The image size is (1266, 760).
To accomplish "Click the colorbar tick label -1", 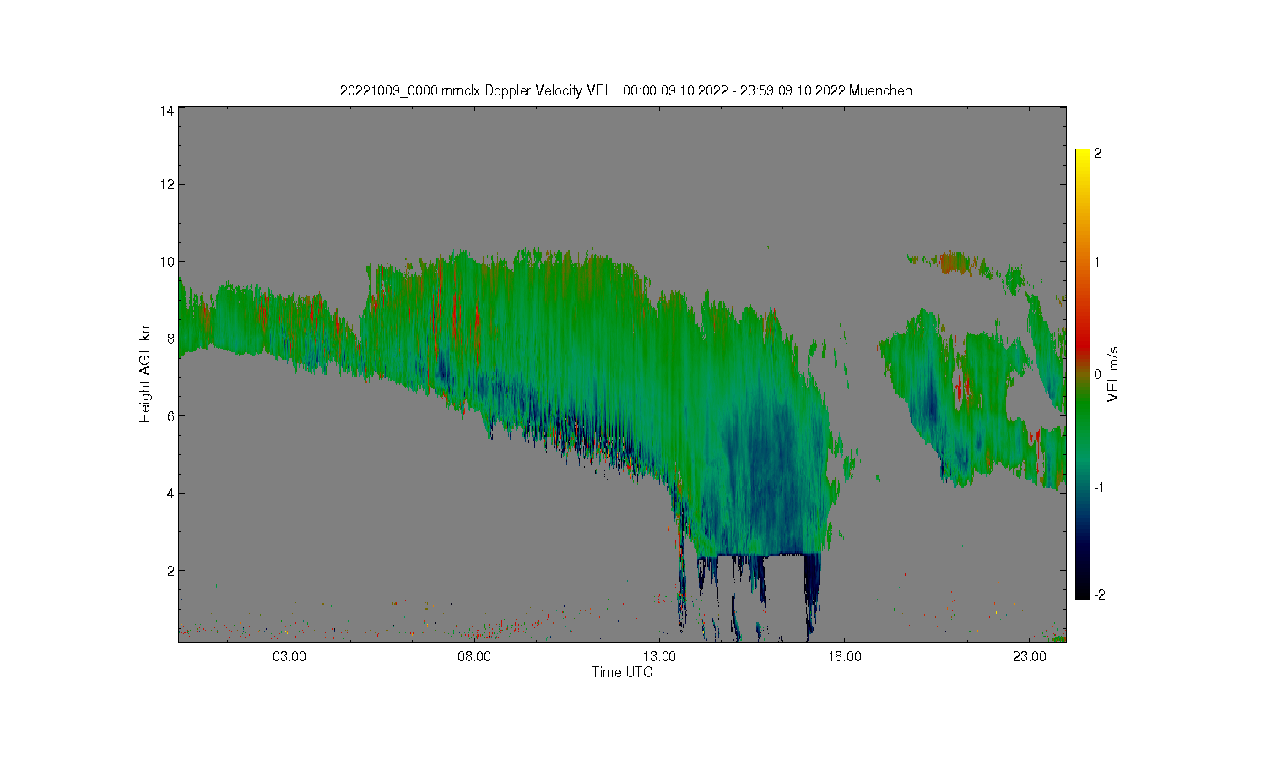I will (1099, 488).
